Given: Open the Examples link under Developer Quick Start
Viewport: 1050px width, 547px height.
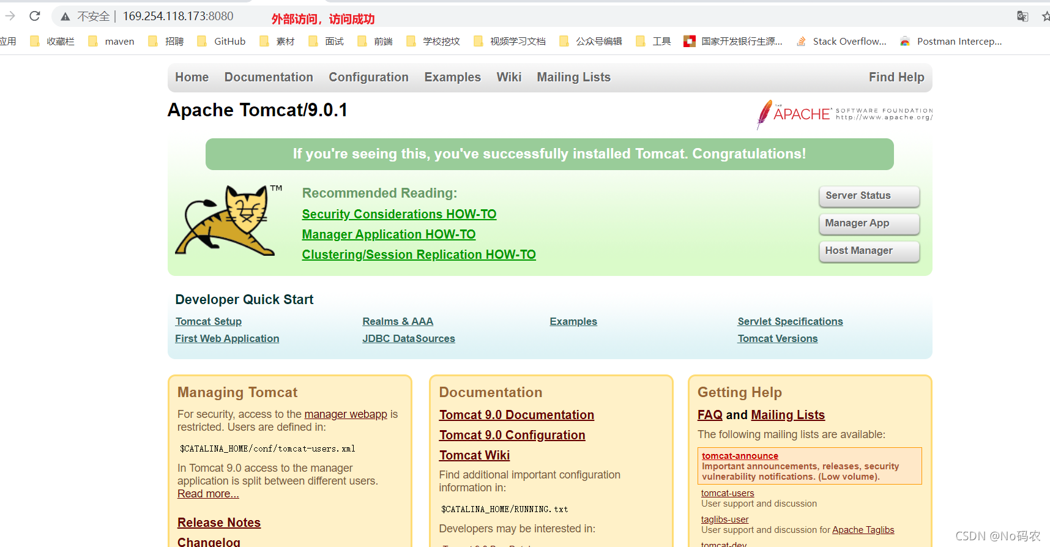Looking at the screenshot, I should point(573,321).
